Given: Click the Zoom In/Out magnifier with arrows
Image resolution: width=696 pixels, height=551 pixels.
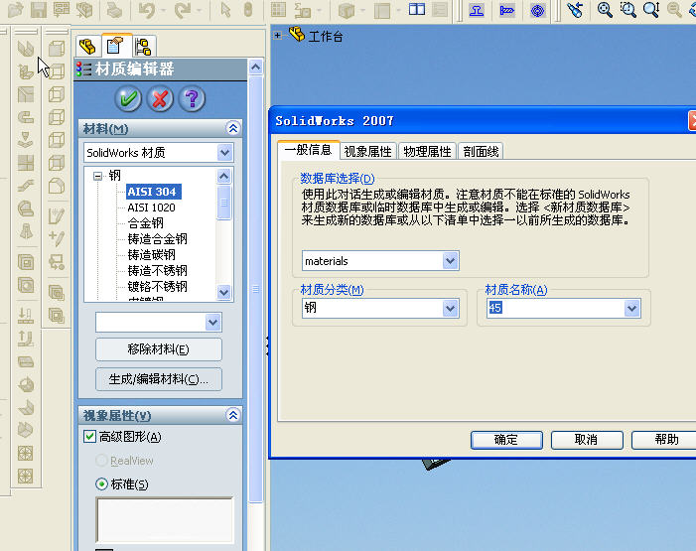Looking at the screenshot, I should [x=651, y=9].
